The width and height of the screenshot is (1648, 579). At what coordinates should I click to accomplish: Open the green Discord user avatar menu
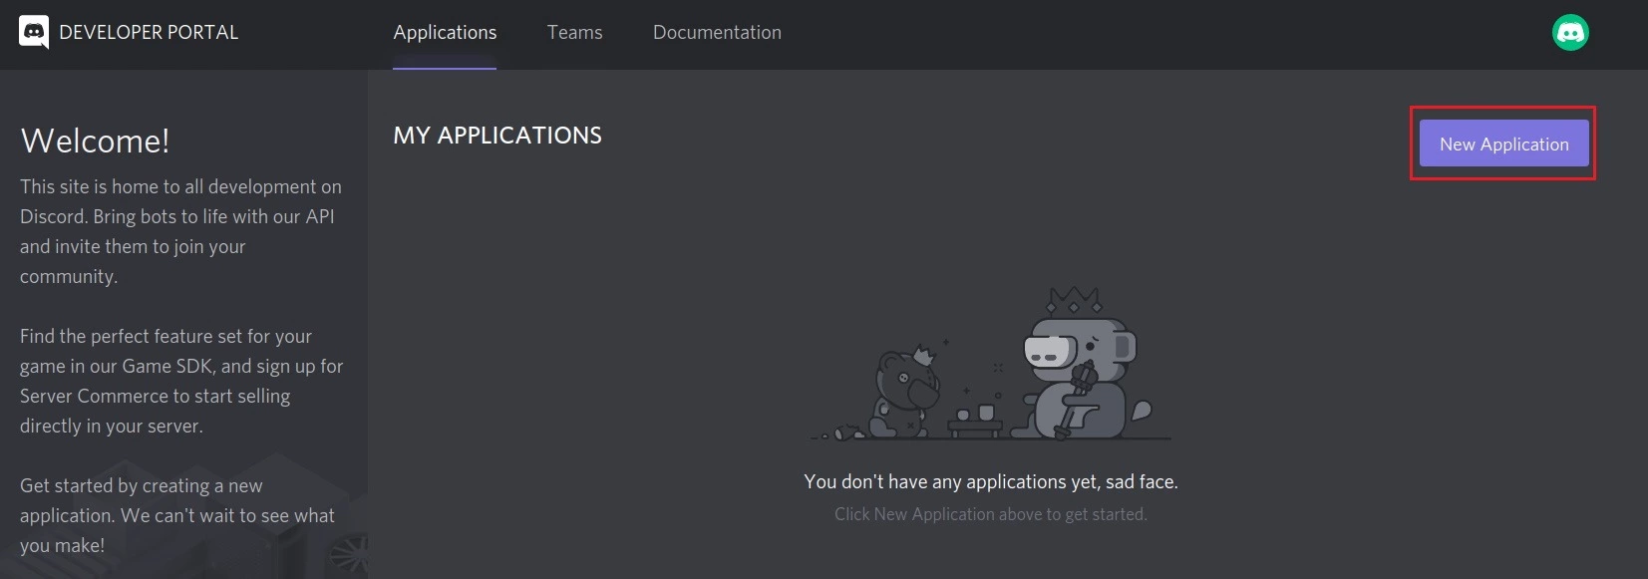pyautogui.click(x=1570, y=33)
